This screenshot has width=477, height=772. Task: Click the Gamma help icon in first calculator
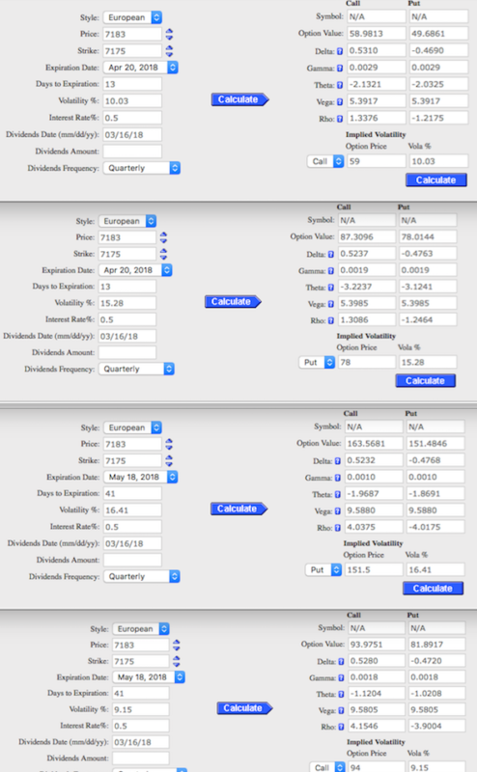pyautogui.click(x=340, y=68)
